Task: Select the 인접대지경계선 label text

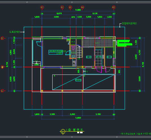Action: [x=129, y=23]
